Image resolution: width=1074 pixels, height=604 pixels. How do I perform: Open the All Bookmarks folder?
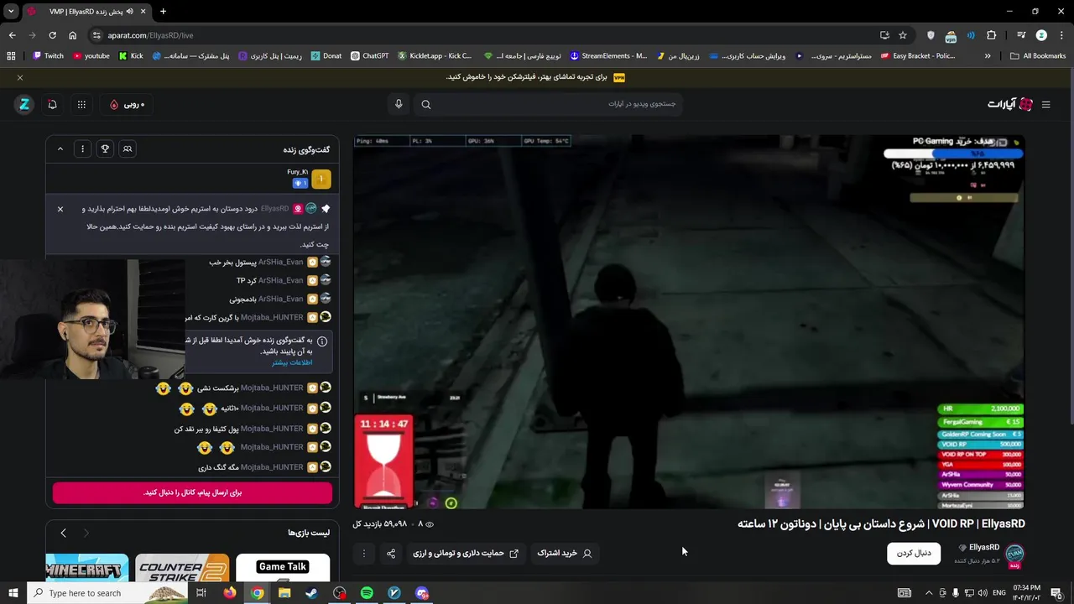[x=1039, y=55]
